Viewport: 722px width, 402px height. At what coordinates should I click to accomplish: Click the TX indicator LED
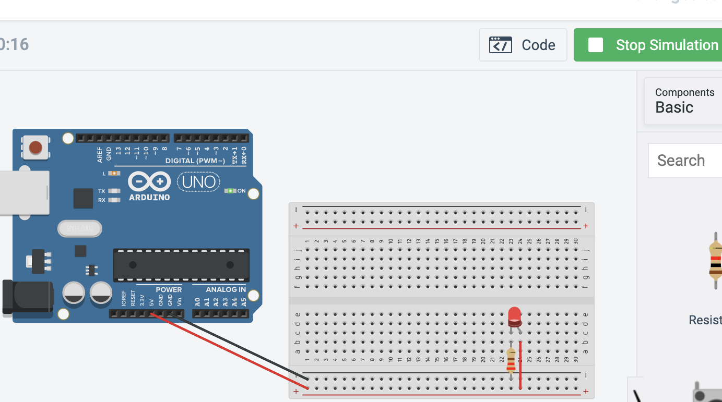click(x=114, y=191)
